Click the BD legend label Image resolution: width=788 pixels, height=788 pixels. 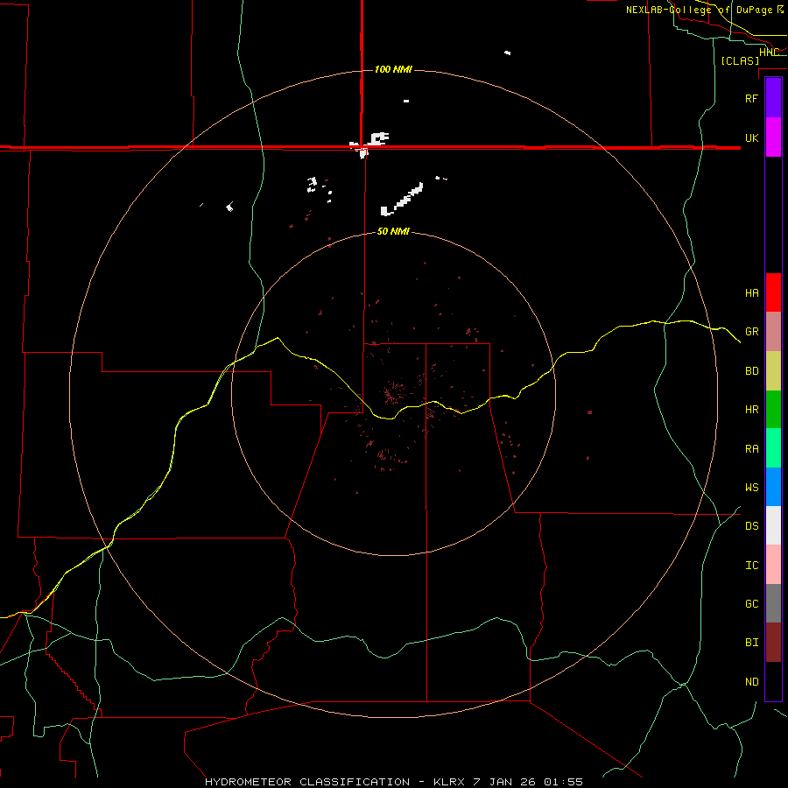point(751,371)
